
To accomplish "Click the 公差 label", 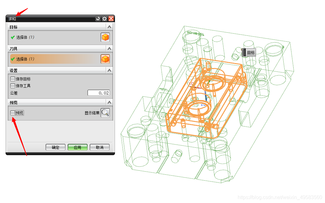I will click(14, 93).
